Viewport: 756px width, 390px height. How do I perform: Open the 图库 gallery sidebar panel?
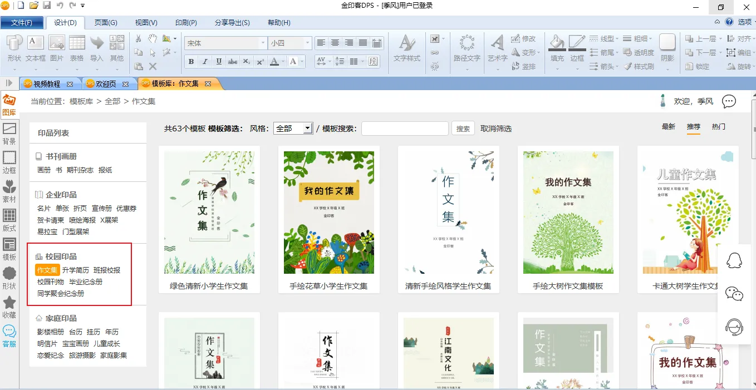point(9,105)
